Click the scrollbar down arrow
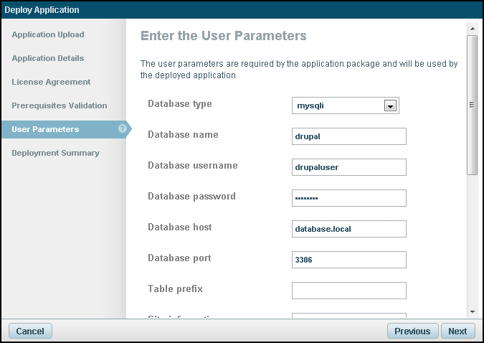This screenshot has height=343, width=484. [x=472, y=311]
